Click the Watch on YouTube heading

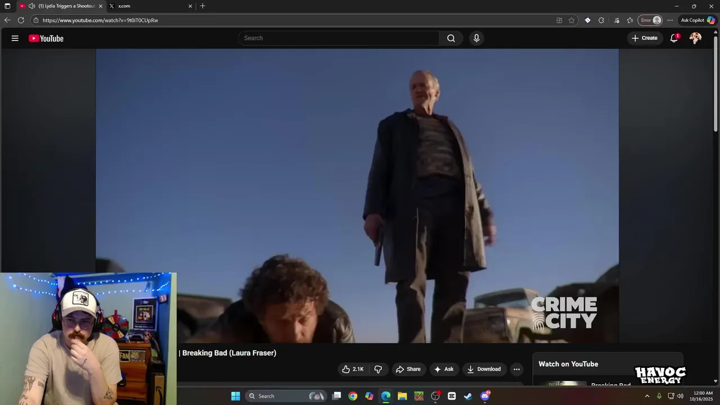568,364
